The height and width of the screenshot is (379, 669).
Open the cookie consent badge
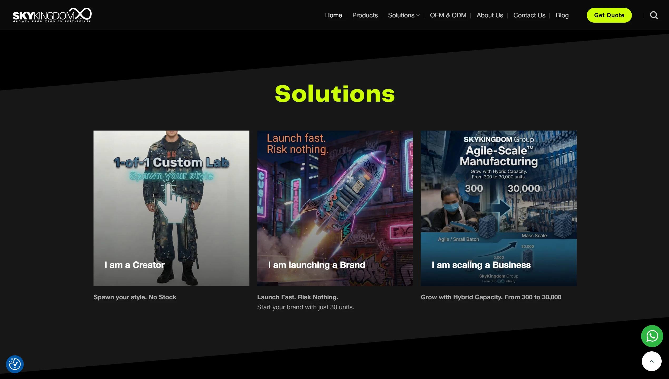[15, 364]
